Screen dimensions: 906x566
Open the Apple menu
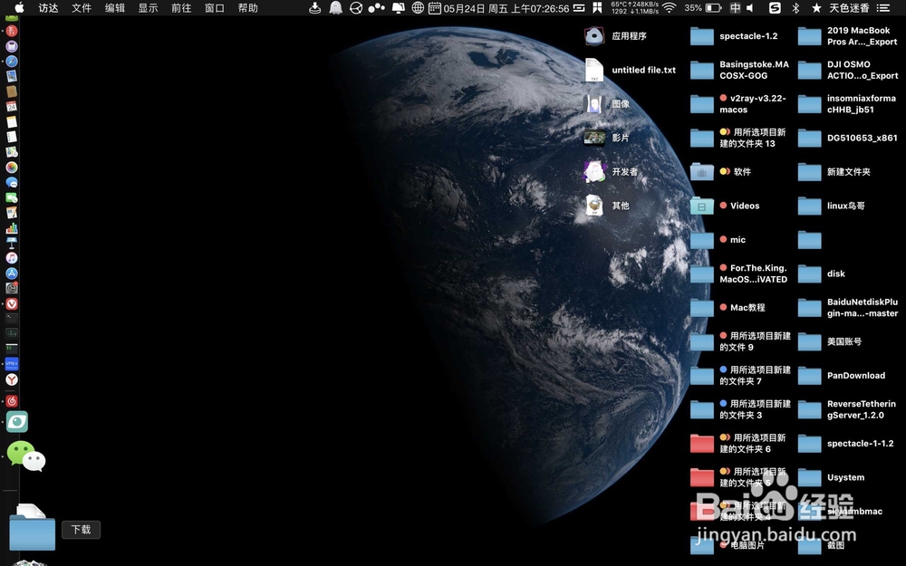(x=18, y=7)
